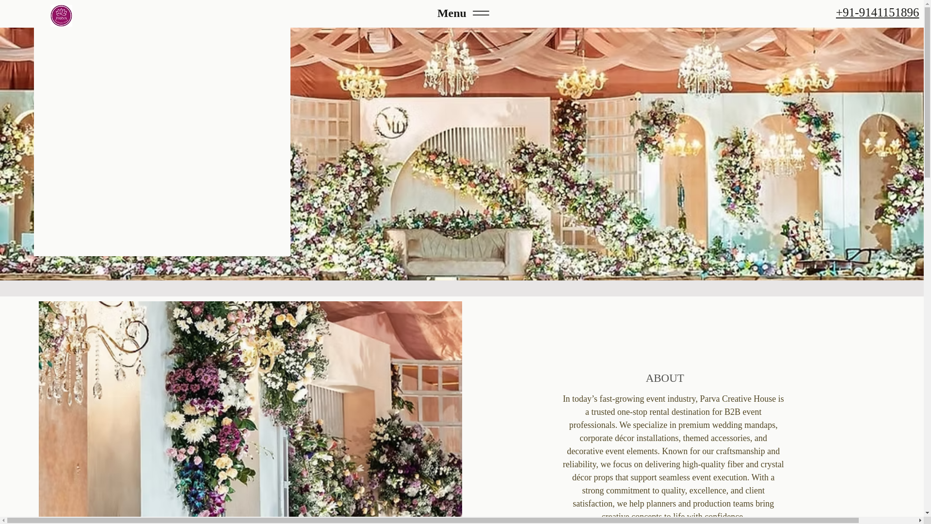Screen dimensions: 931x524
Task: Call the +91-9141151896 phone link
Action: (877, 13)
